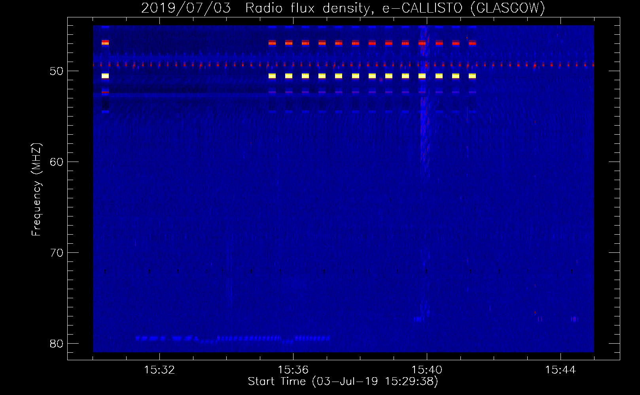Image resolution: width=640 pixels, height=395 pixels.
Task: Click the long light-blue band near 80 MHz
Action: coord(233,339)
